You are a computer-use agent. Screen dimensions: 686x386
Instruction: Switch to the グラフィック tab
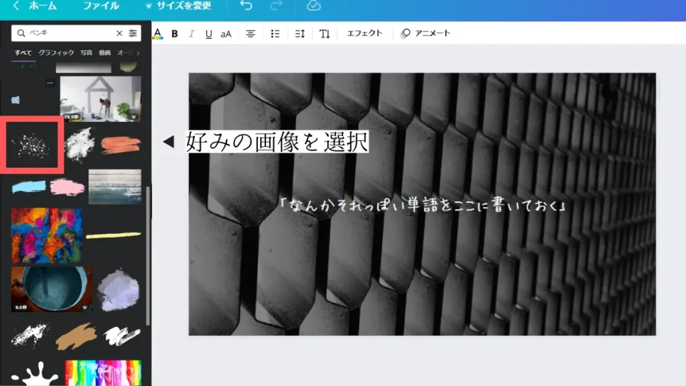(x=56, y=53)
